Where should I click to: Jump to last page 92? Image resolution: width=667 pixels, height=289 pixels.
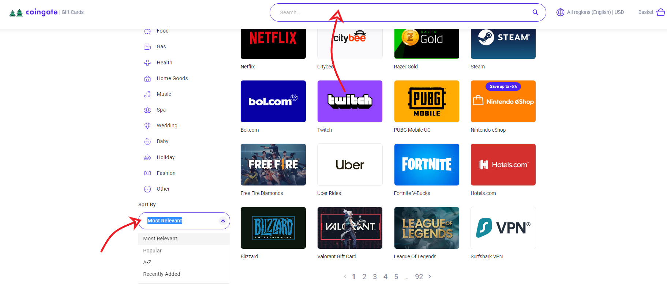point(419,277)
